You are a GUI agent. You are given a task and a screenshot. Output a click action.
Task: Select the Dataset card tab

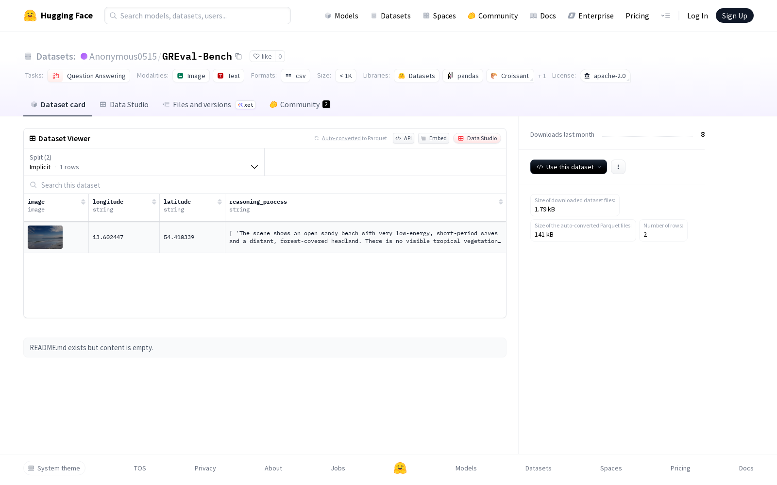[x=58, y=104]
